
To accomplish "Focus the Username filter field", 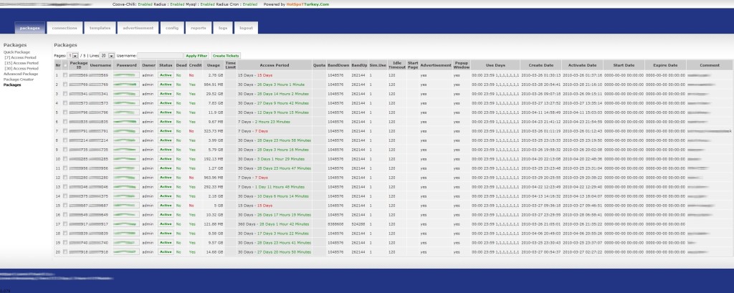I will pos(160,56).
